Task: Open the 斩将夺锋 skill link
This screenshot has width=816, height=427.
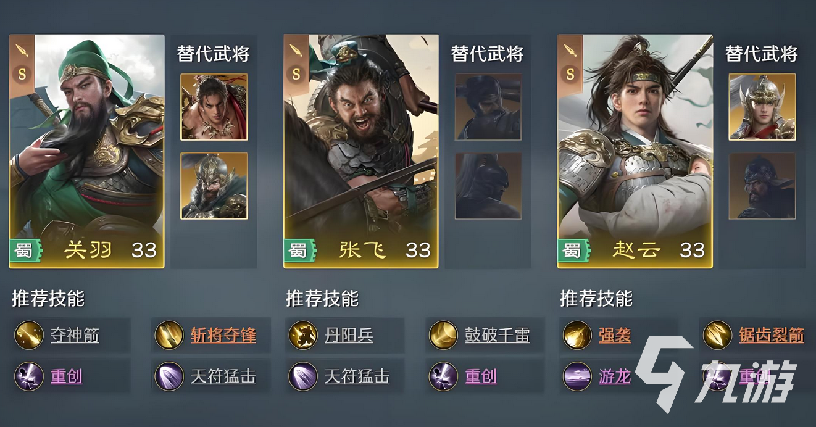Action: (x=223, y=336)
